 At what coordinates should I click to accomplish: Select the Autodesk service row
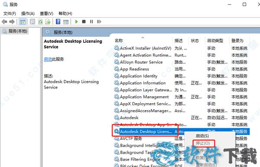click(x=181, y=117)
